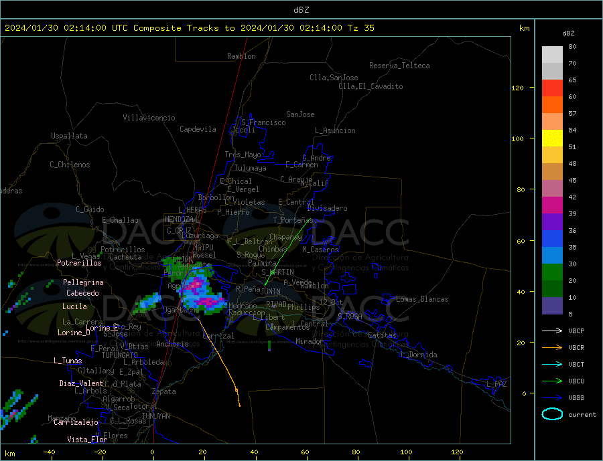Click the white VBCP arrow legend icon
Viewport: 603px width, 461px height.
click(552, 331)
